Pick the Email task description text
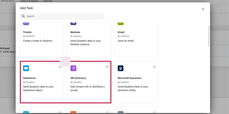 [126, 41]
